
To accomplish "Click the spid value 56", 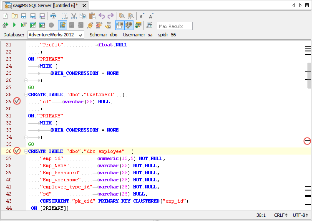I will pyautogui.click(x=174, y=35).
